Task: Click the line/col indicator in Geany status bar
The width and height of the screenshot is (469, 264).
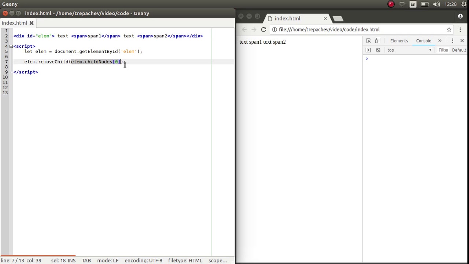Action: coord(21,260)
